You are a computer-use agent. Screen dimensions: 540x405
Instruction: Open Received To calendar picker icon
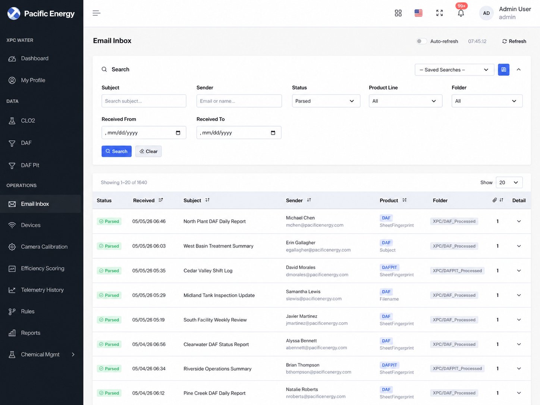click(x=273, y=133)
